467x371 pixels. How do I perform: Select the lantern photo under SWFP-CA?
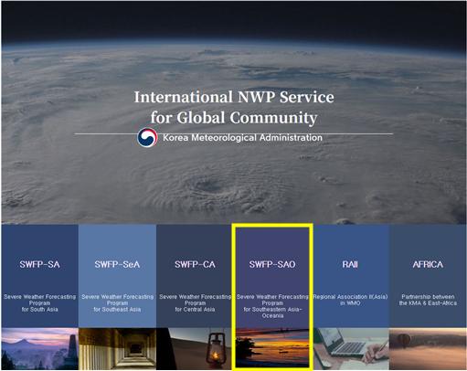[x=194, y=349]
